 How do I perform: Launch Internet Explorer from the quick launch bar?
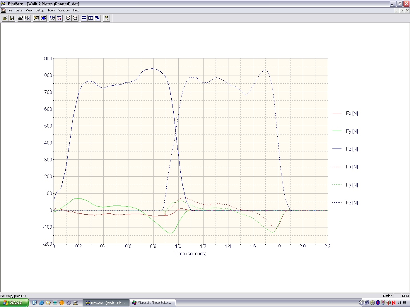click(x=41, y=303)
